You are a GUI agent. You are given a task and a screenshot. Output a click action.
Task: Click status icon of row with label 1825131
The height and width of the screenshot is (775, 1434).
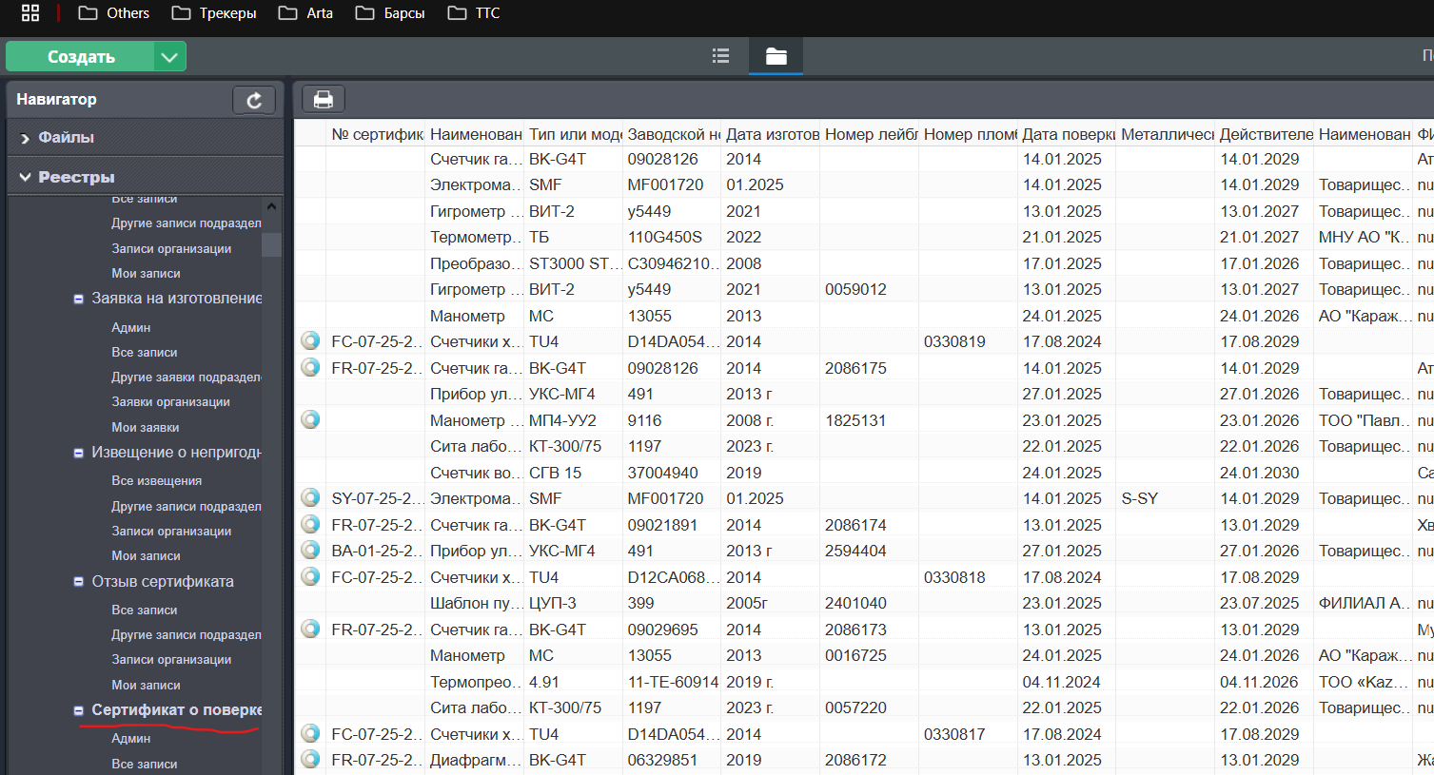click(x=310, y=419)
